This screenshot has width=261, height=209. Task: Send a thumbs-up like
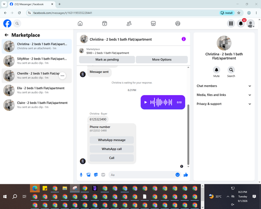pos(186,175)
